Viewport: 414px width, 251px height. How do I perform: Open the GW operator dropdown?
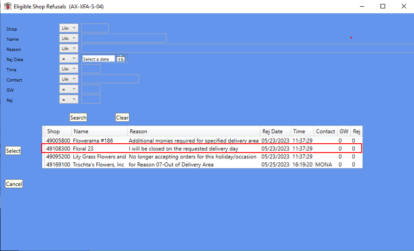69,89
